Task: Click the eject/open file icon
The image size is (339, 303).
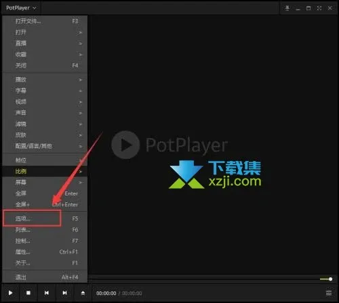Action: pyautogui.click(x=83, y=293)
